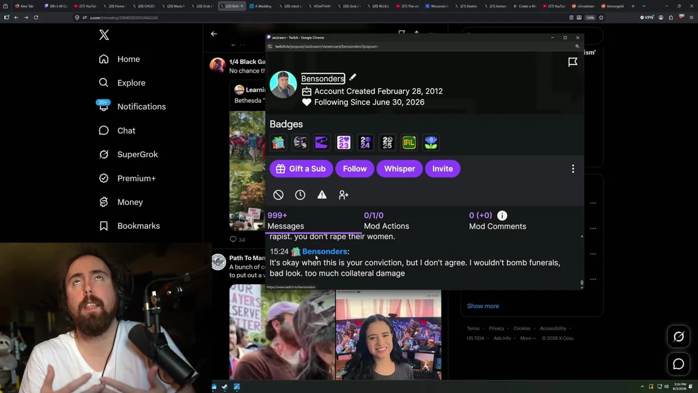
Task: Open the Ads Info footer link
Action: coord(502,338)
